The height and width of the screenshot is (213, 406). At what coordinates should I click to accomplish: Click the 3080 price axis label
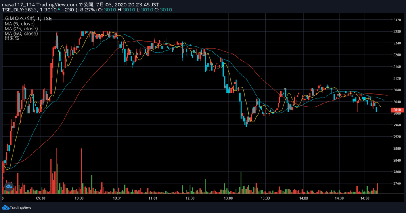pos(397,90)
